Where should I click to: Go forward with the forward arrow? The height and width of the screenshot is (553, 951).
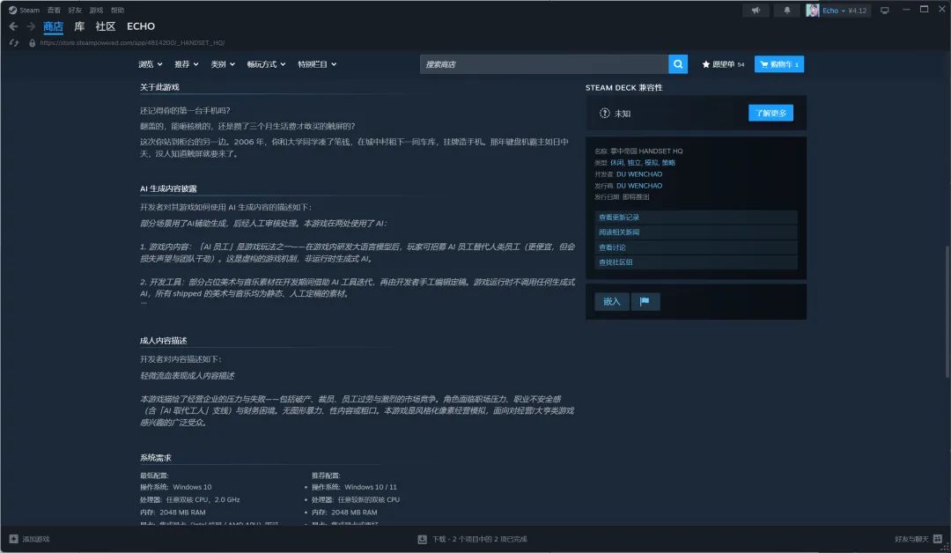(x=30, y=26)
